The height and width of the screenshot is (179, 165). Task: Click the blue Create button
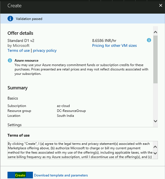[20, 175]
